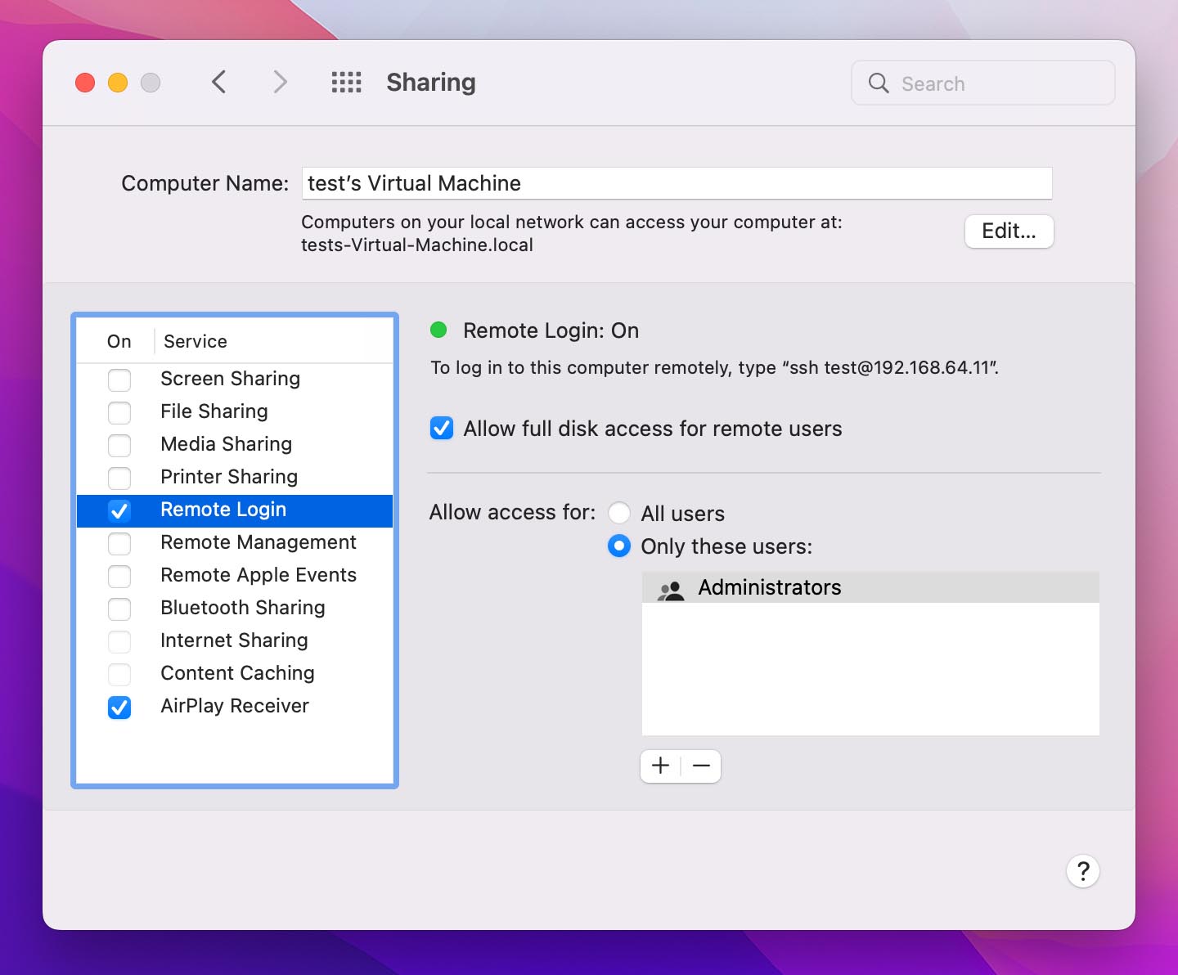This screenshot has width=1178, height=975.
Task: Enable Remote Management checkbox
Action: click(x=119, y=543)
